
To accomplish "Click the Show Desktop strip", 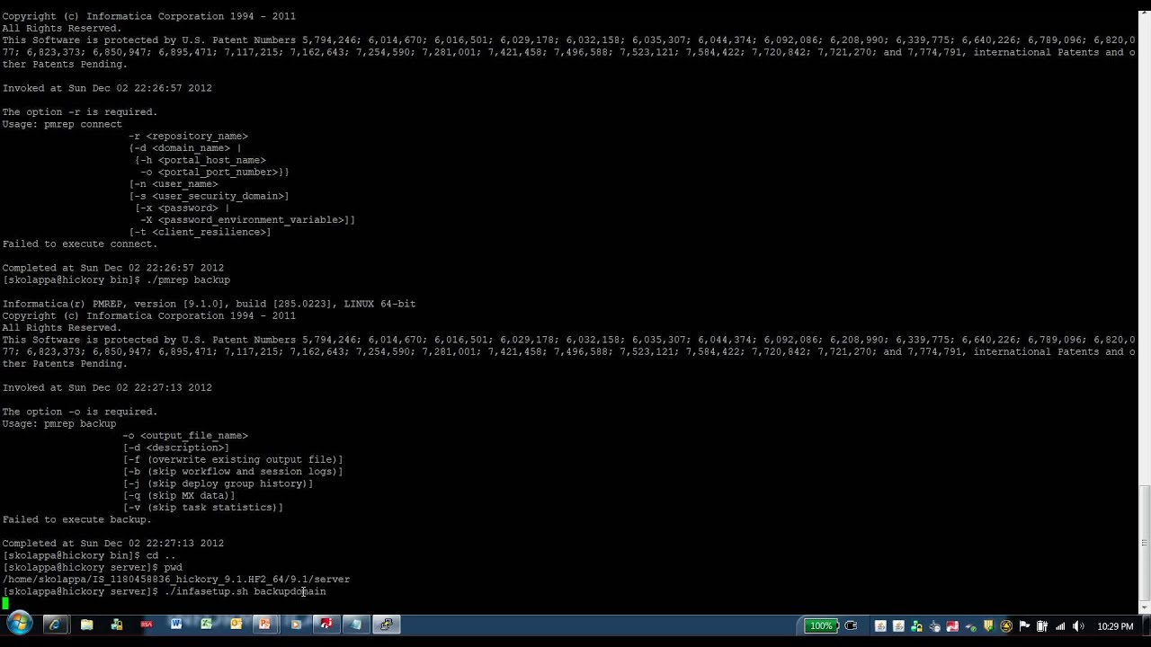I will (1146, 625).
